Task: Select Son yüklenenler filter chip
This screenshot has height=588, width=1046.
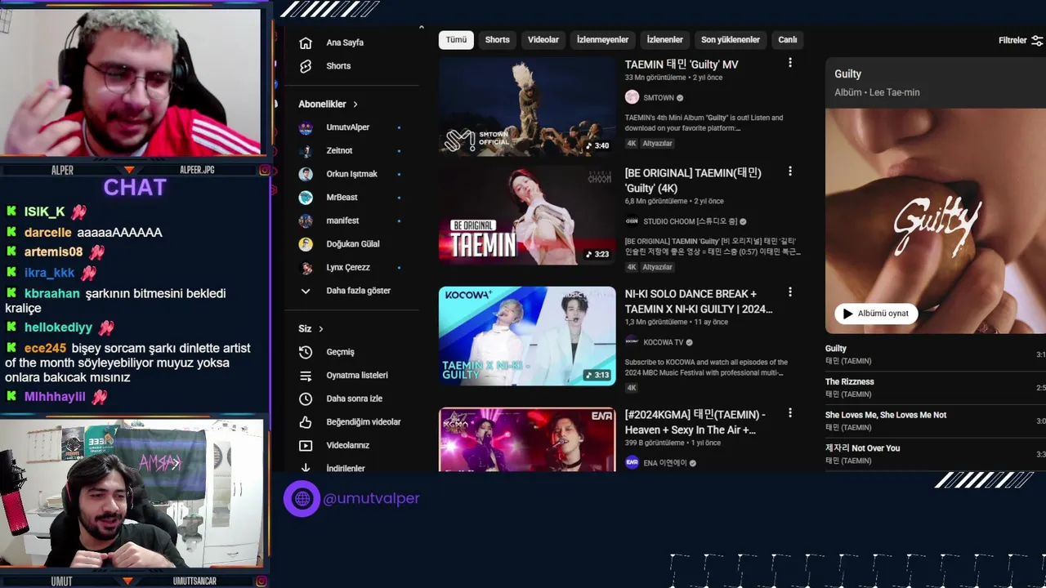Action: click(x=731, y=40)
